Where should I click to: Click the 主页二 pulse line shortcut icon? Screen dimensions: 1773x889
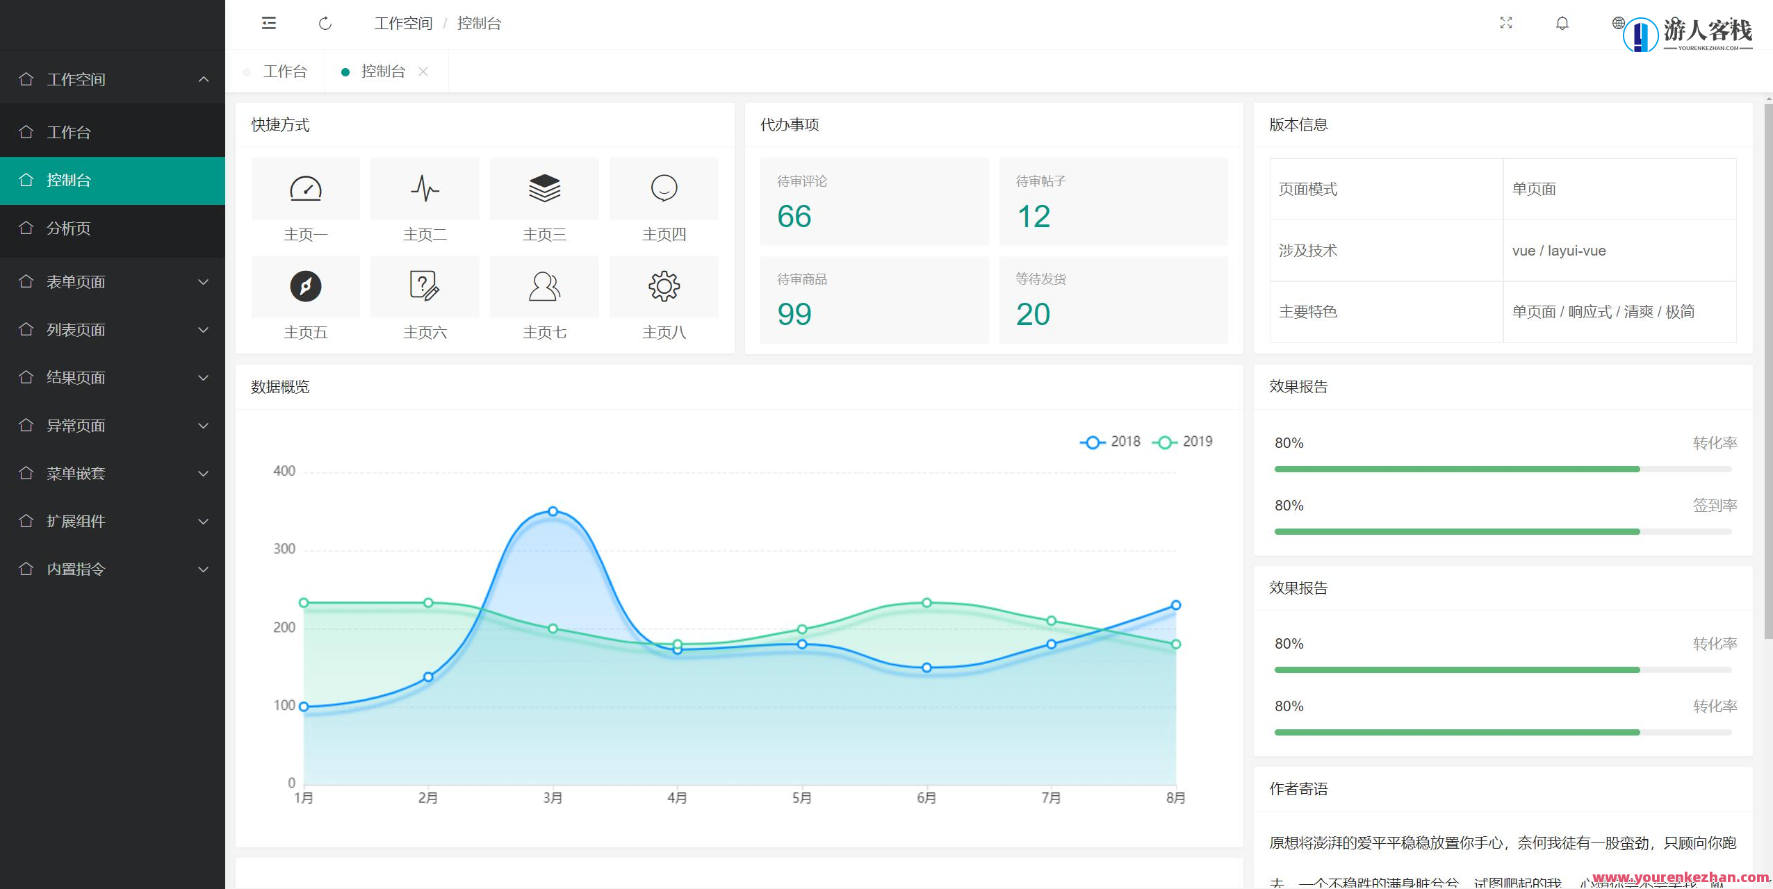[425, 188]
